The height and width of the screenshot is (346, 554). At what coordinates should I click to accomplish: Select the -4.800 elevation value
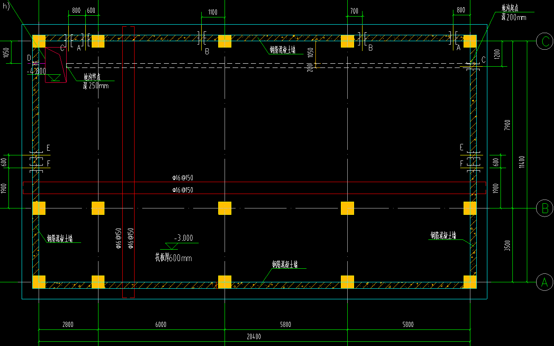(37, 71)
